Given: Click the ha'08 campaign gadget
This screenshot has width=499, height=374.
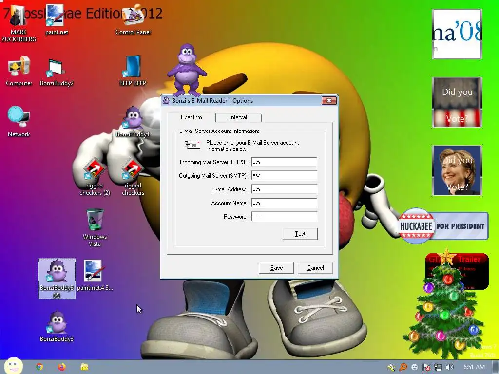Looking at the screenshot, I should [x=457, y=34].
